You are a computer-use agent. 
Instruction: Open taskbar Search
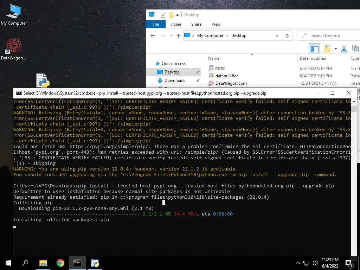coord(25,263)
